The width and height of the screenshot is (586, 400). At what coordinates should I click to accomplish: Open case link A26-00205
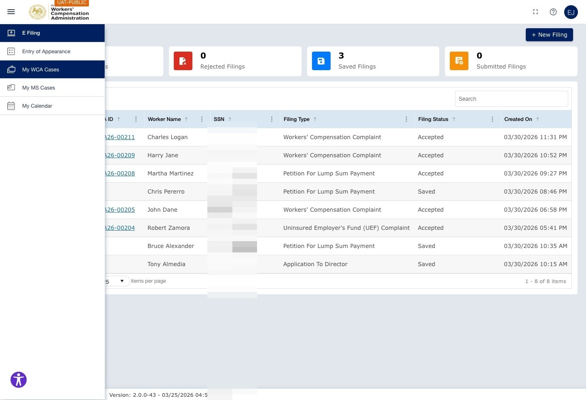120,210
